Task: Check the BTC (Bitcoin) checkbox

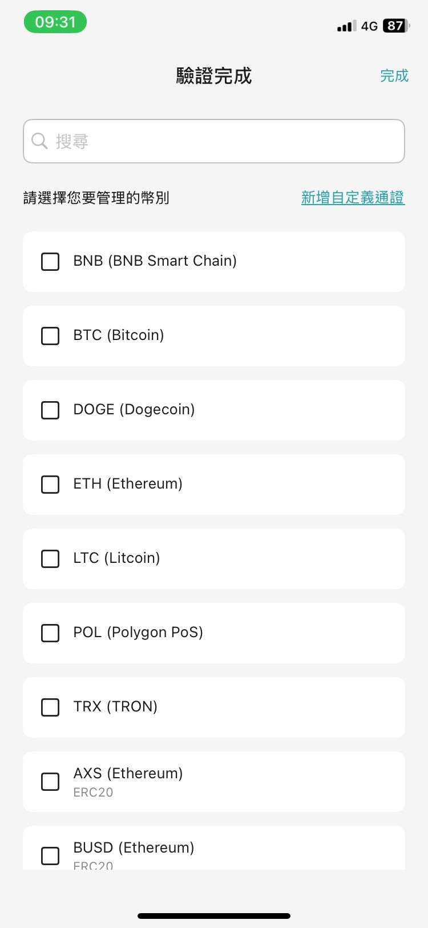Action: [x=50, y=336]
